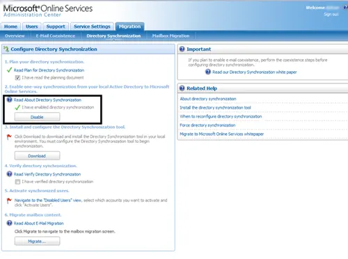Select the Migration tab
The image size is (348, 259).
129,26
